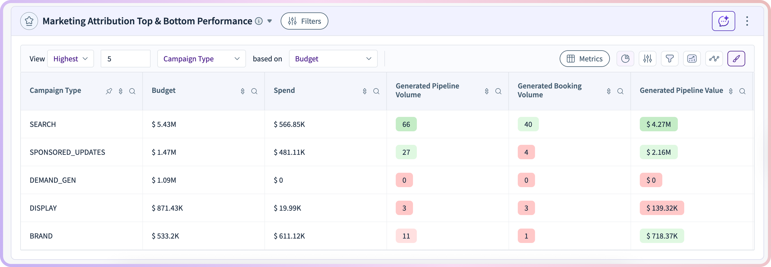This screenshot has height=267, width=771.
Task: Click the pie chart view icon
Action: (x=625, y=59)
